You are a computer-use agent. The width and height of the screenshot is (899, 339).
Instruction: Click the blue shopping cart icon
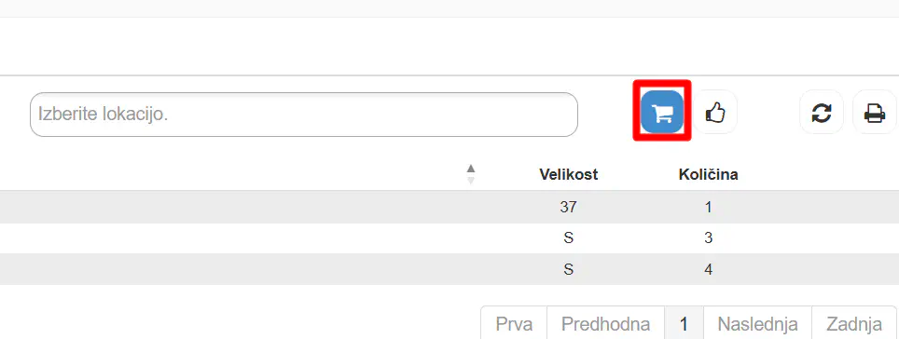click(662, 111)
